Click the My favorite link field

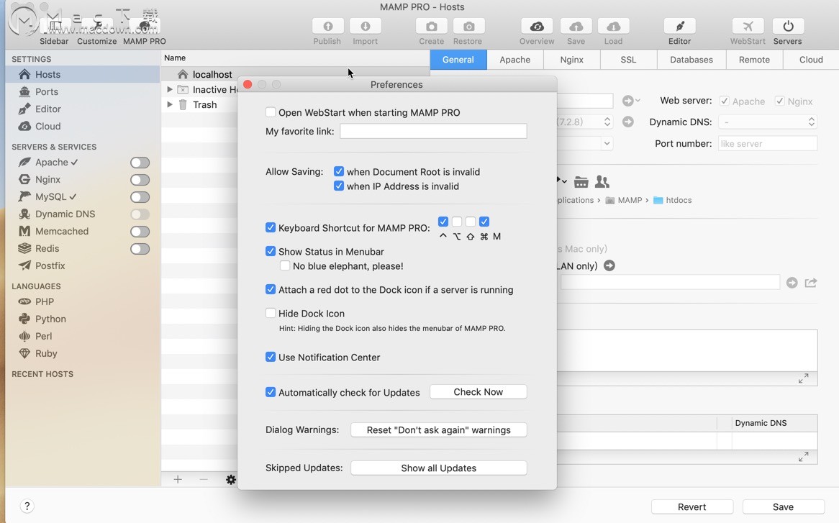click(433, 131)
